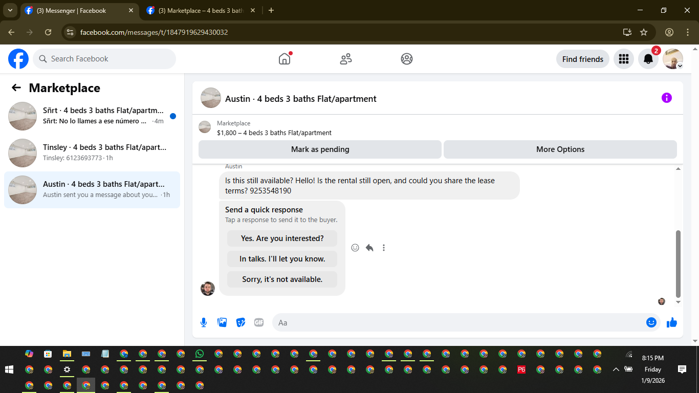Screen dimensions: 699x393
Task: Open the purple conversation information icon
Action: [667, 98]
